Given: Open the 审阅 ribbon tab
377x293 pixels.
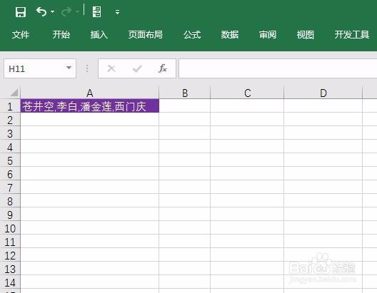Looking at the screenshot, I should [268, 35].
